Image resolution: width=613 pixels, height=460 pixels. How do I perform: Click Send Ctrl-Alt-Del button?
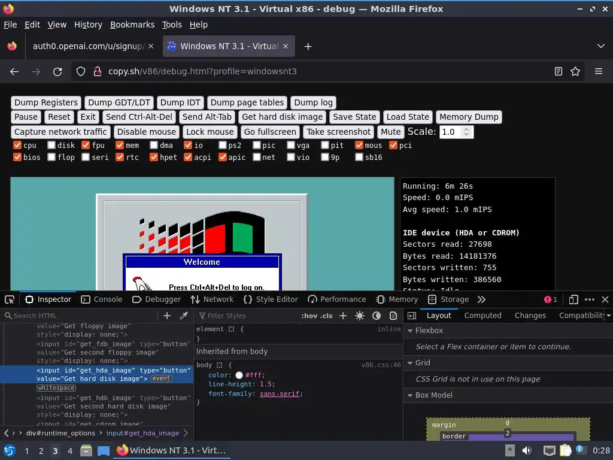[x=139, y=117]
